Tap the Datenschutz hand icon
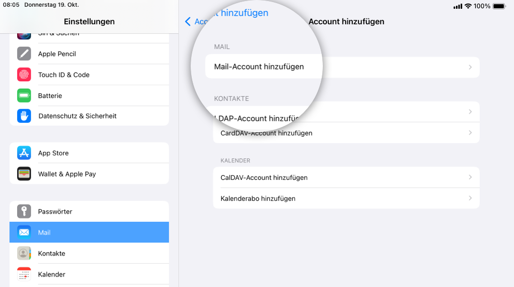 click(24, 116)
